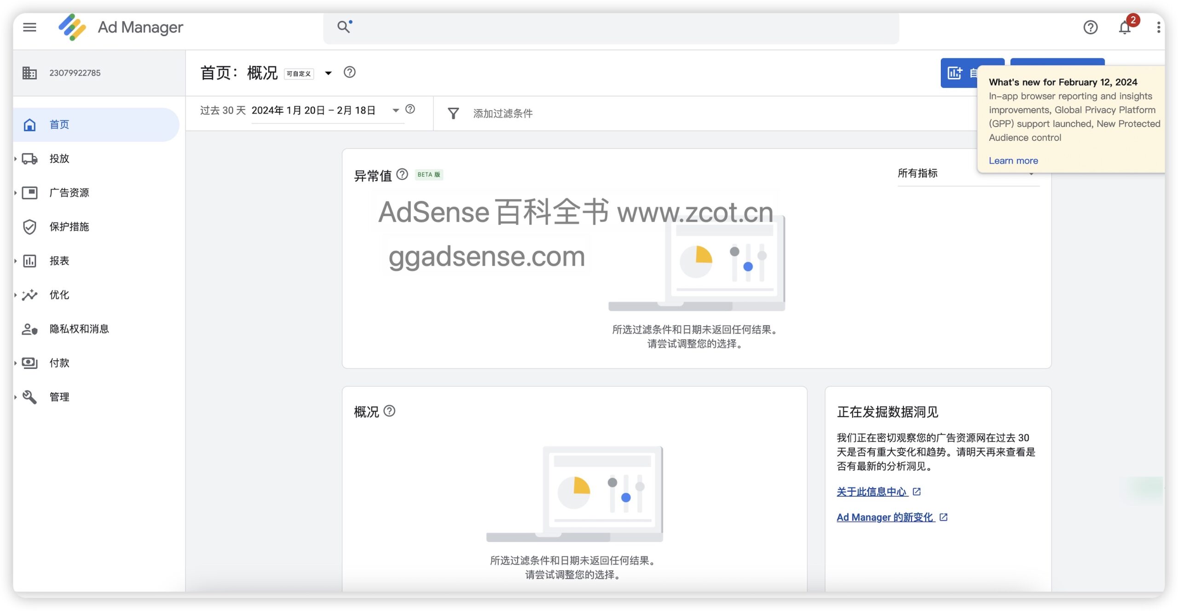The width and height of the screenshot is (1178, 611).
Task: Click the blue customize dashboard button
Action: tap(959, 73)
